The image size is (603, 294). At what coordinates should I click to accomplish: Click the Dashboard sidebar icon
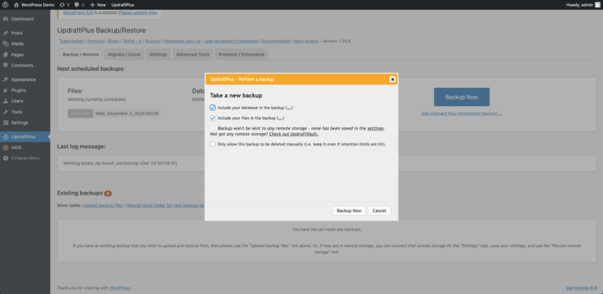pos(5,19)
